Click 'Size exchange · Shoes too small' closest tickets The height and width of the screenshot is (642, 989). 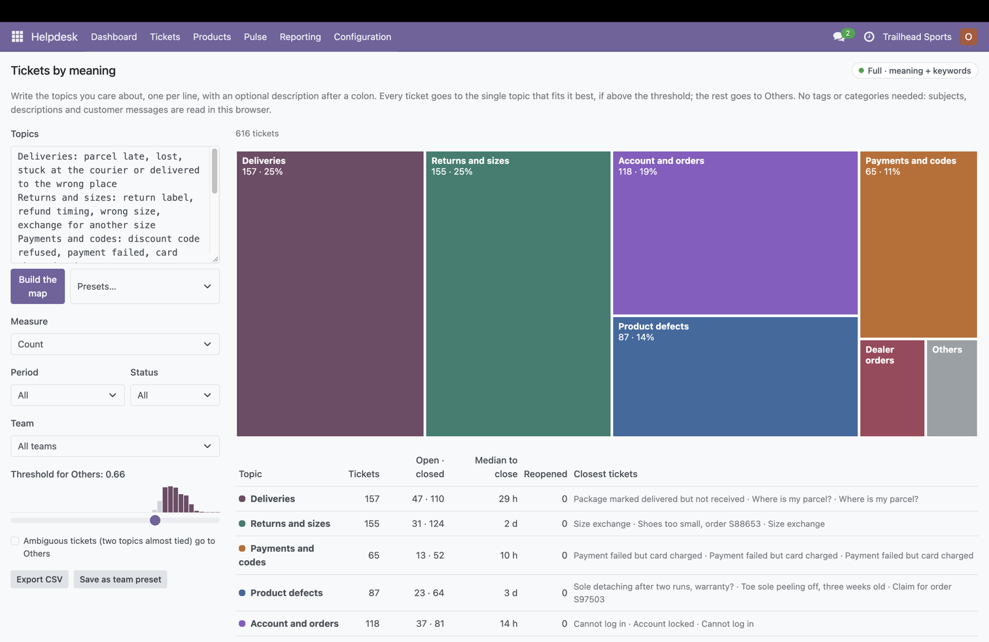point(699,524)
